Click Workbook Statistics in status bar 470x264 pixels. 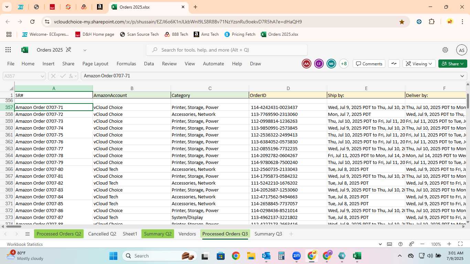pos(25,244)
